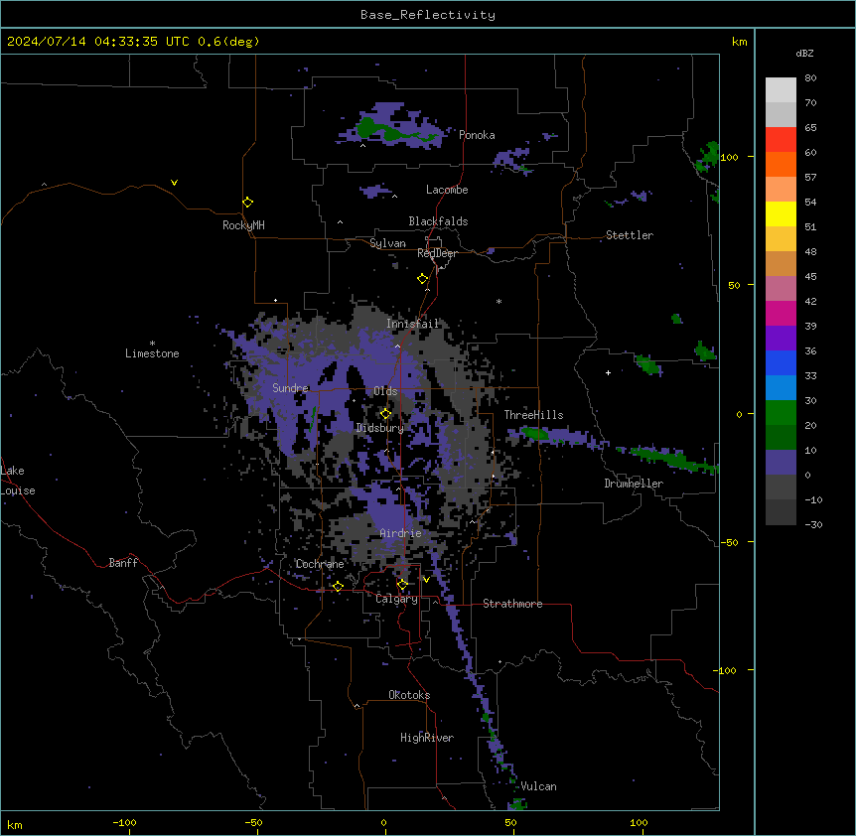
Task: Select the pink 42-45 dBZ legend swatch
Action: pyautogui.click(x=781, y=289)
